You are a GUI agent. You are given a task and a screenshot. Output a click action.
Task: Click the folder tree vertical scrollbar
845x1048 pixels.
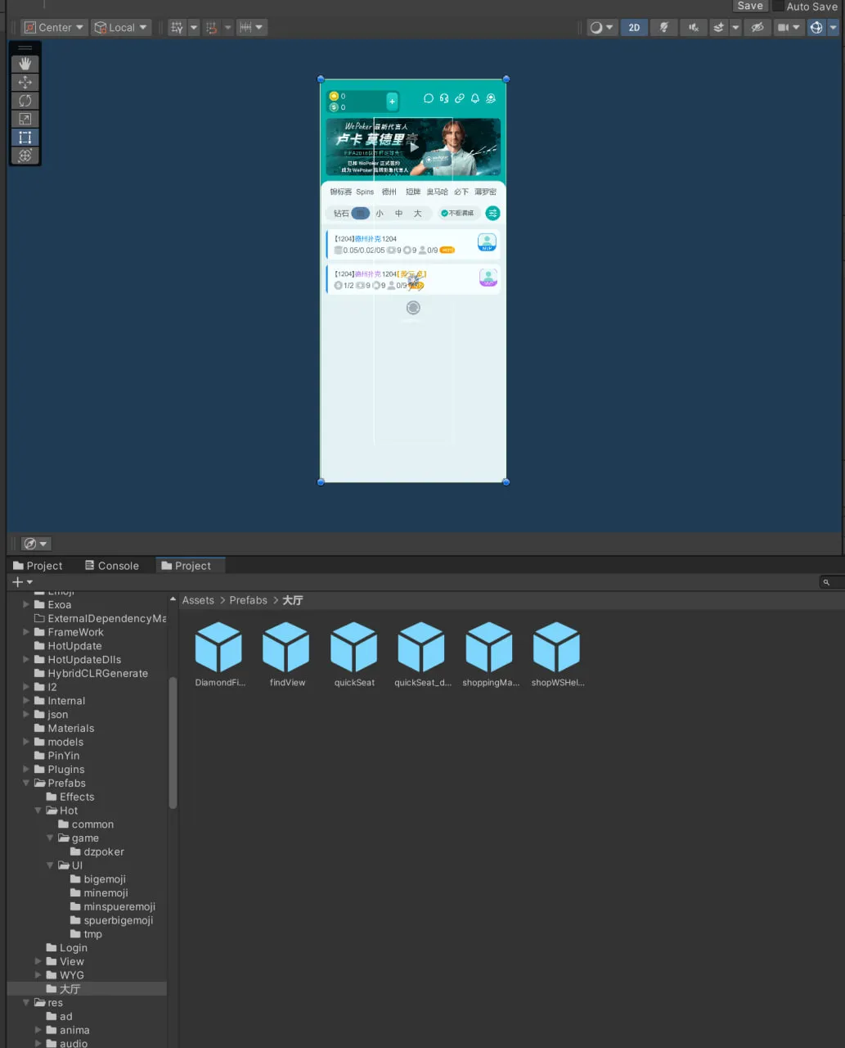click(x=173, y=742)
